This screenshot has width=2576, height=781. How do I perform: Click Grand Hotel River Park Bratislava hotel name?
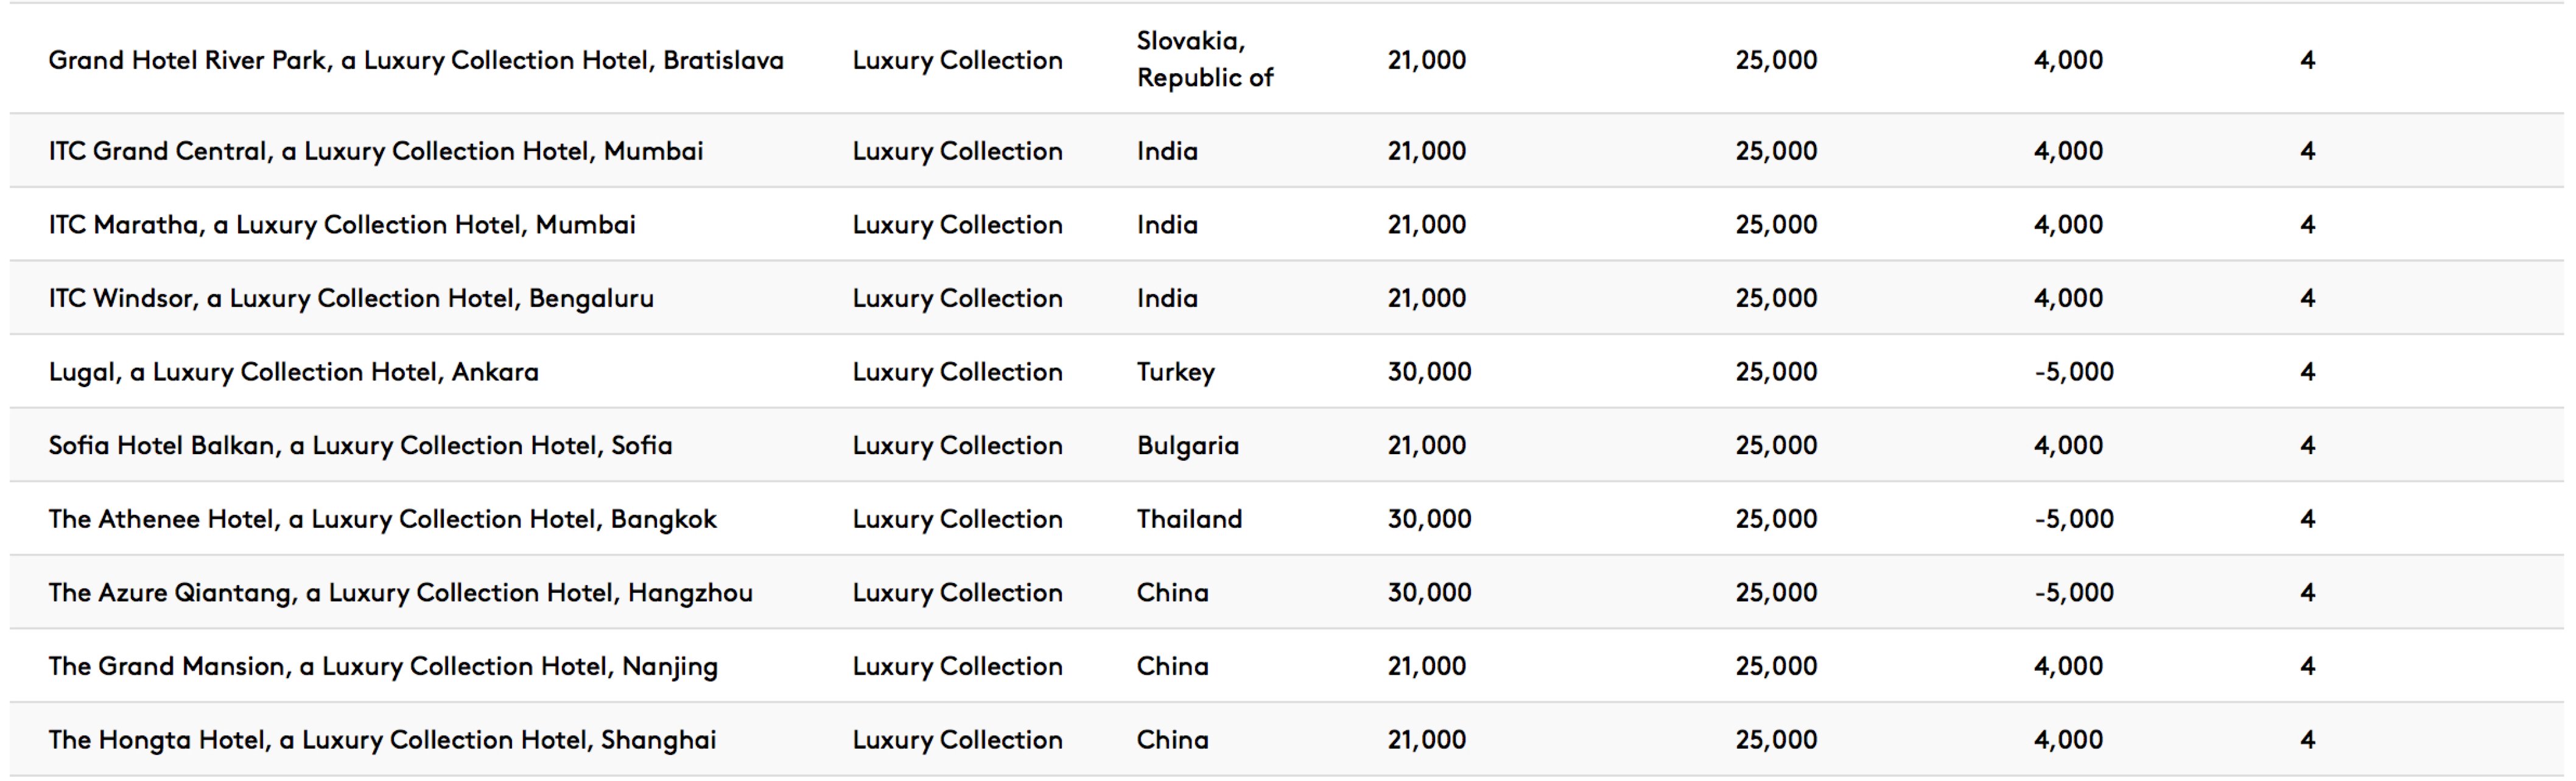pos(416,60)
